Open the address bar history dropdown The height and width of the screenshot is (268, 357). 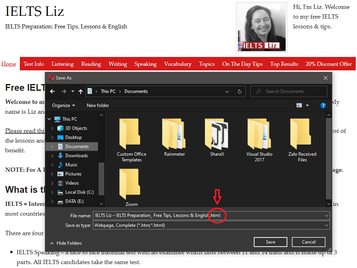227,92
